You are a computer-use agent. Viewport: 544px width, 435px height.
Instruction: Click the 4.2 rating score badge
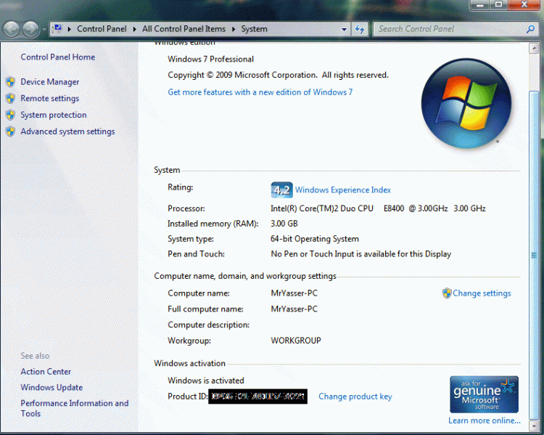(281, 190)
